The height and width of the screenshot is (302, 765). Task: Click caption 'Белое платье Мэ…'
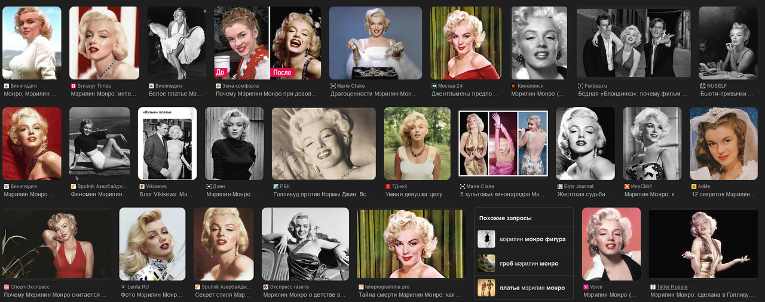click(x=176, y=94)
